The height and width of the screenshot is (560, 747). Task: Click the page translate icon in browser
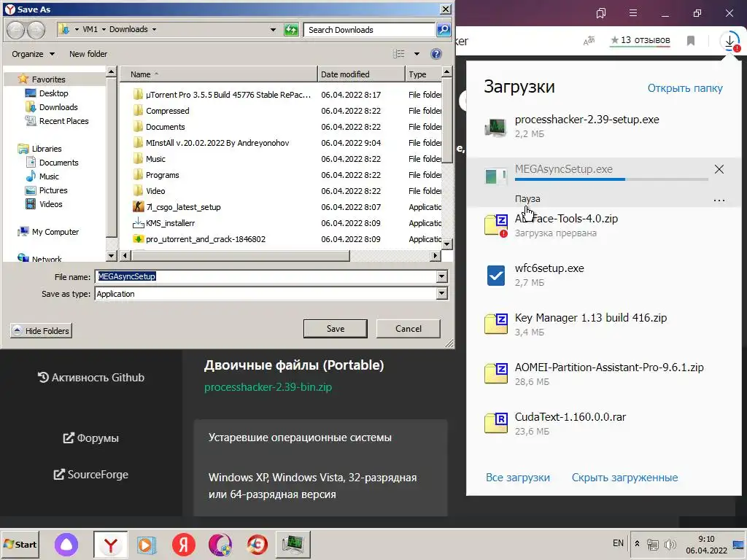pyautogui.click(x=589, y=41)
